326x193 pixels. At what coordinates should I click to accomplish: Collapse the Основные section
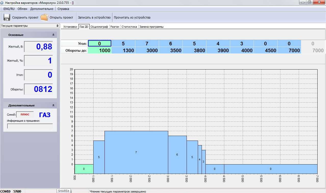click(53, 35)
